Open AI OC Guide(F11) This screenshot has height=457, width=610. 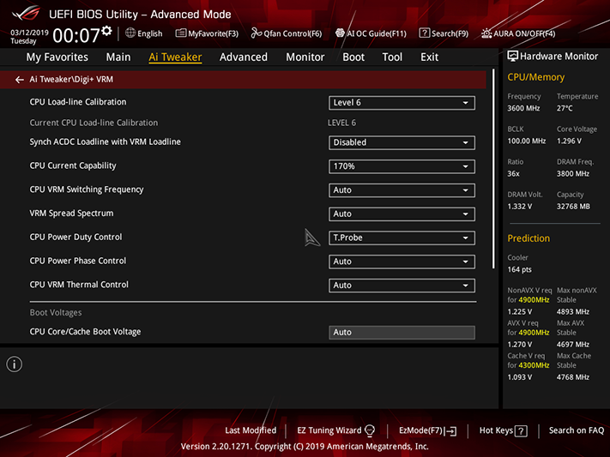(x=371, y=33)
